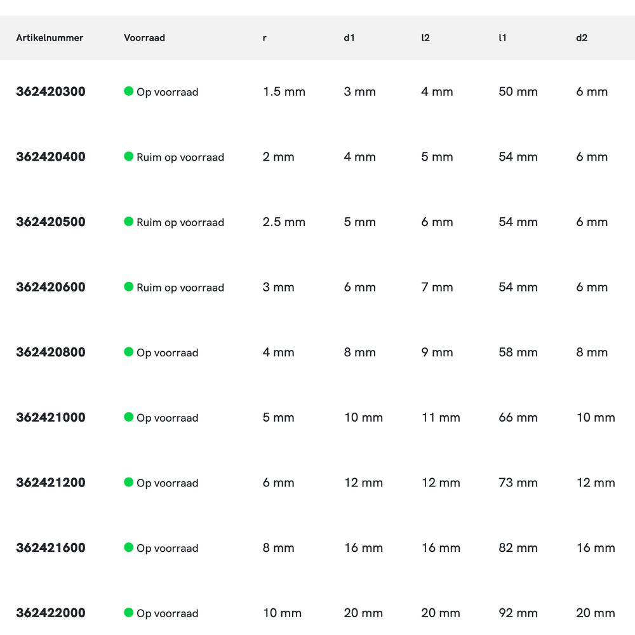This screenshot has width=635, height=635.
Task: Open article number 362420400
Action: click(51, 157)
